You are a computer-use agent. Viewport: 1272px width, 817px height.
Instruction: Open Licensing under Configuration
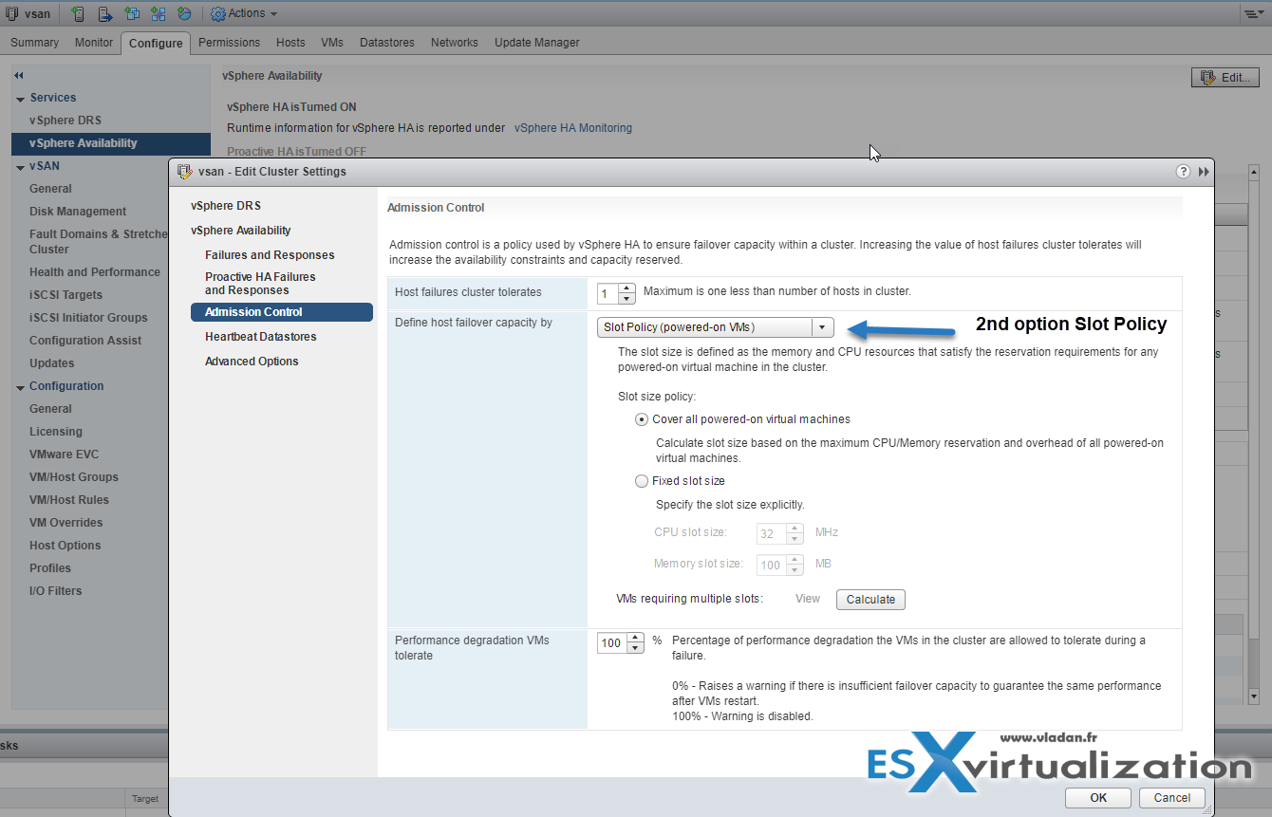pos(56,432)
